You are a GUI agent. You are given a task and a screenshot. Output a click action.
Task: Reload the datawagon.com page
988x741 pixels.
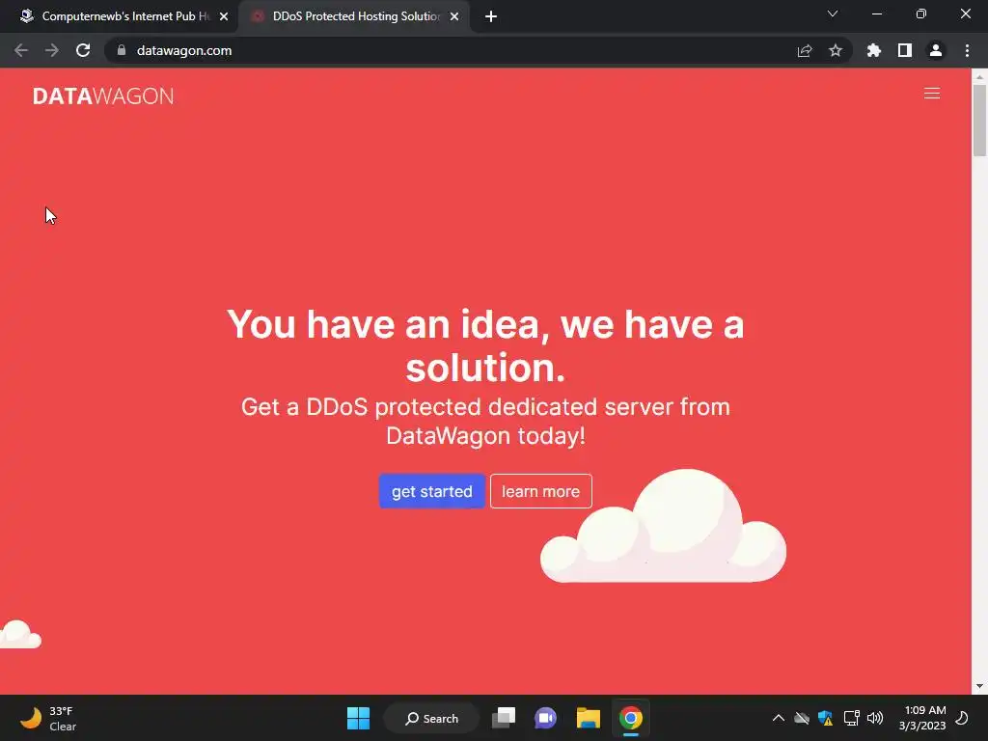83,50
